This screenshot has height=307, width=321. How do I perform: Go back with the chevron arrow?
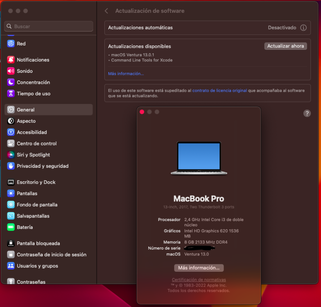(106, 11)
